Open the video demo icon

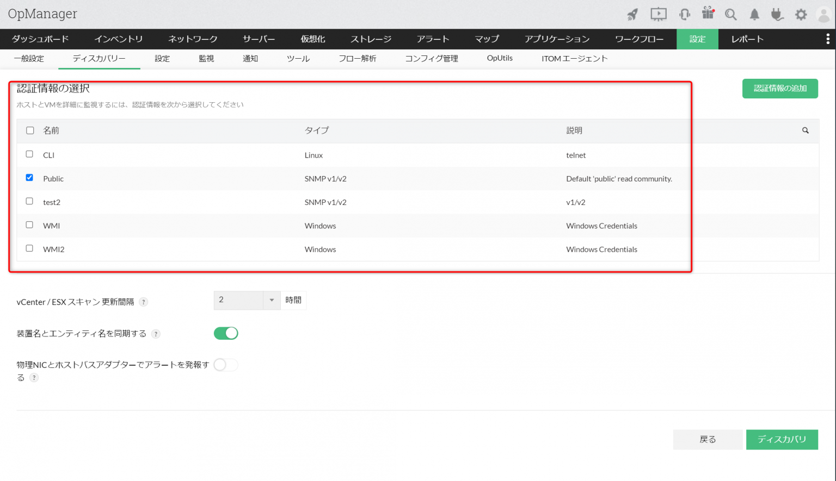coord(658,14)
